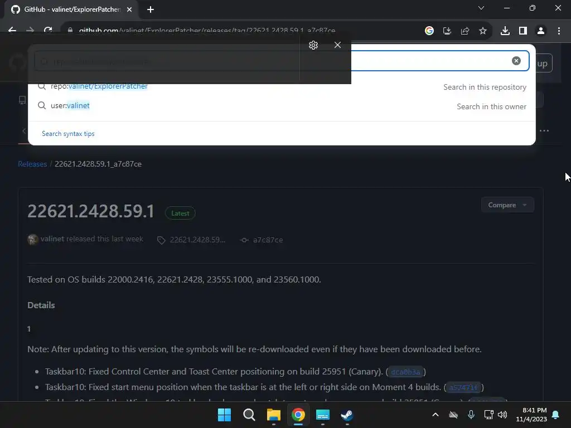Open File Explorer from the taskbar

[273, 415]
